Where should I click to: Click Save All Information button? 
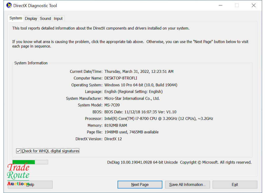point(187,184)
